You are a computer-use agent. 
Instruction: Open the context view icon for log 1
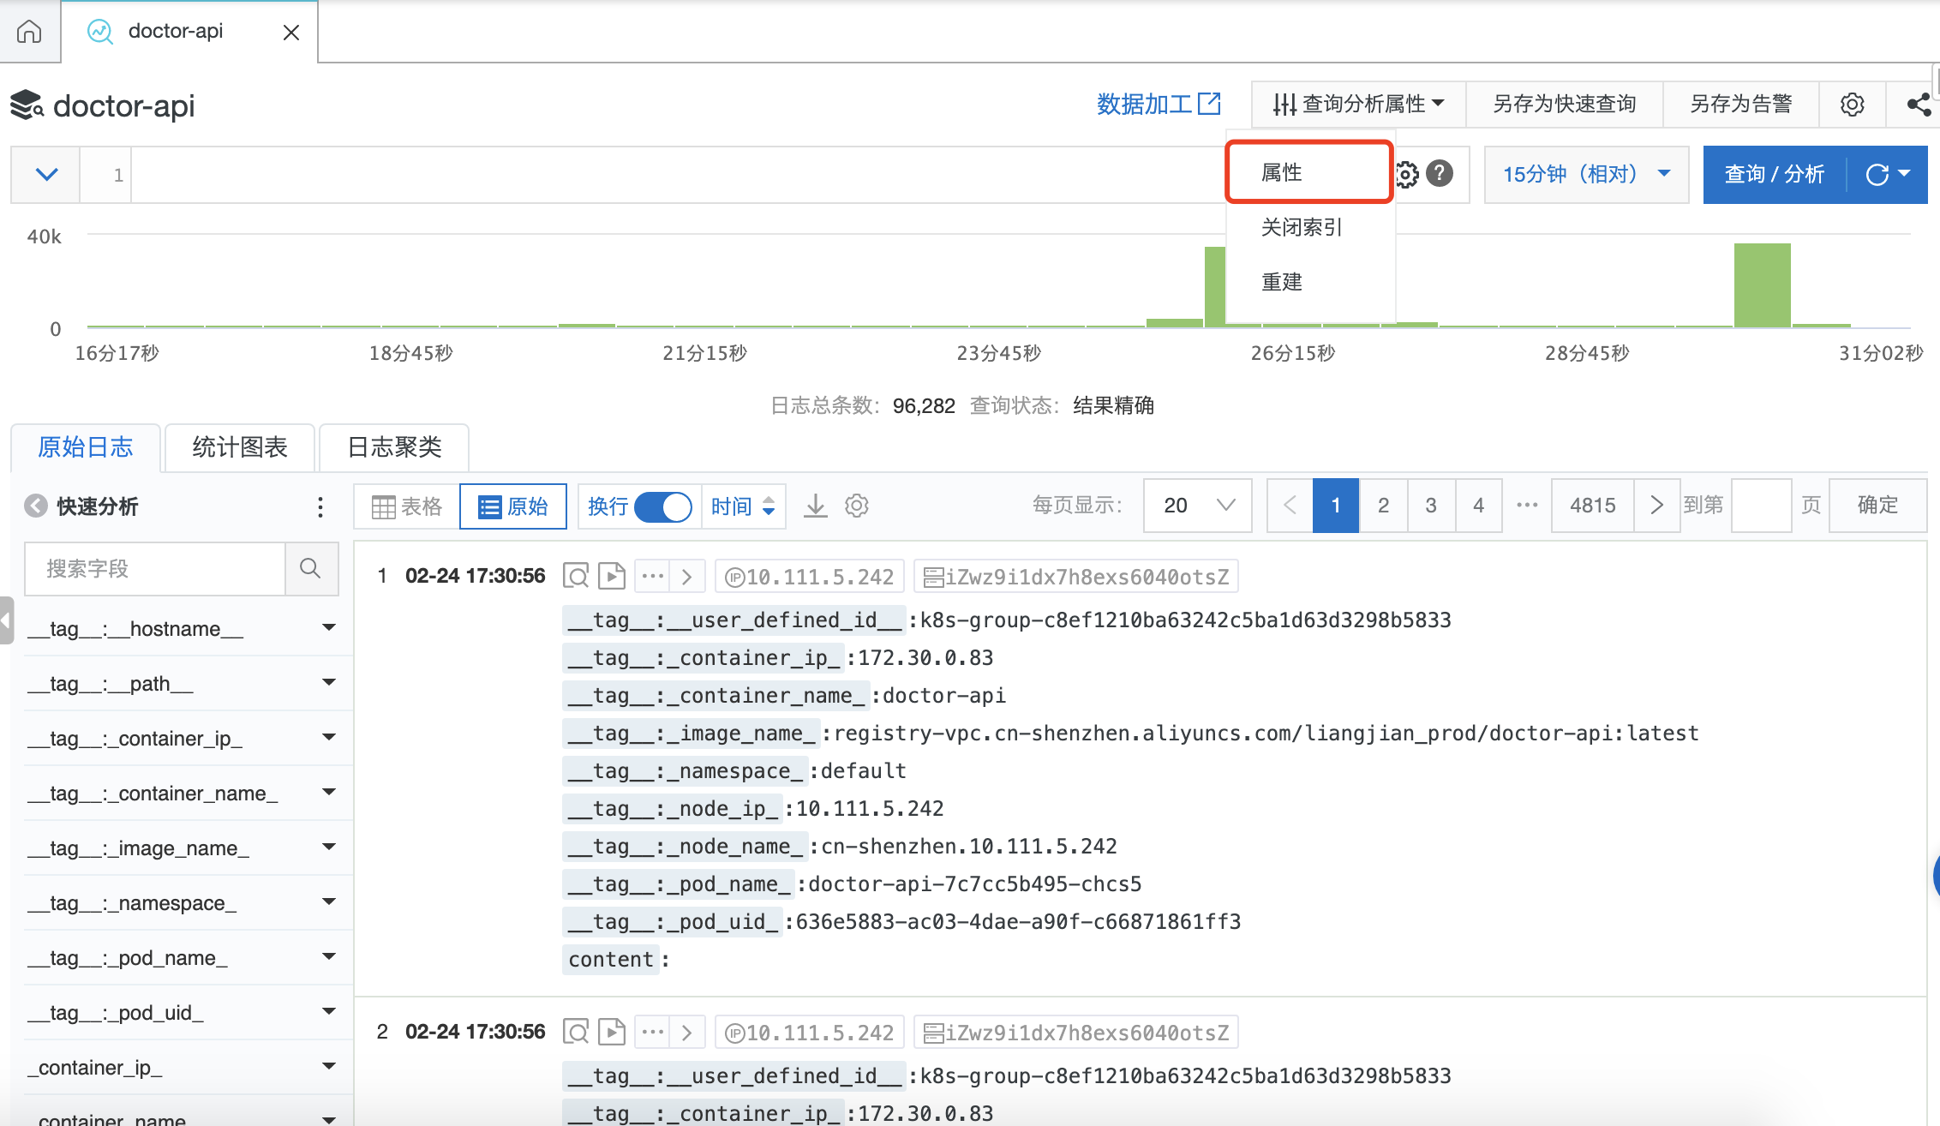(x=576, y=576)
